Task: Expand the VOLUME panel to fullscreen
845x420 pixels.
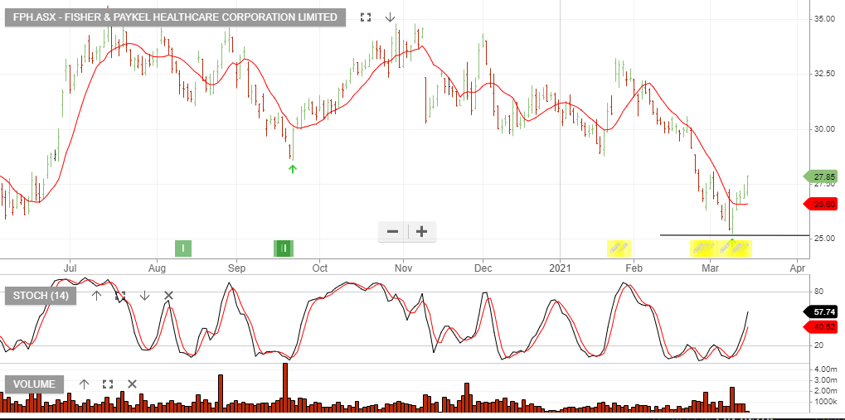Action: tap(108, 384)
